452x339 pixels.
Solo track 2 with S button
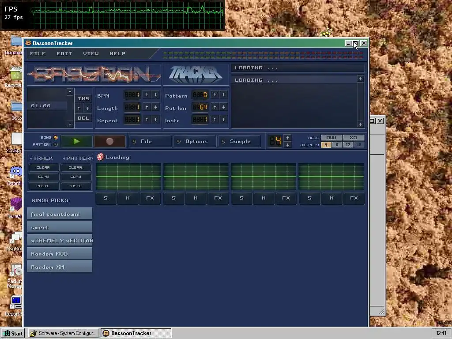(x=174, y=198)
